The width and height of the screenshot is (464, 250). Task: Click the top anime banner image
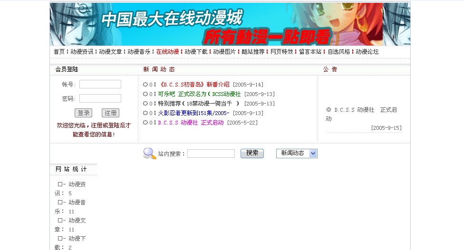coord(230,24)
